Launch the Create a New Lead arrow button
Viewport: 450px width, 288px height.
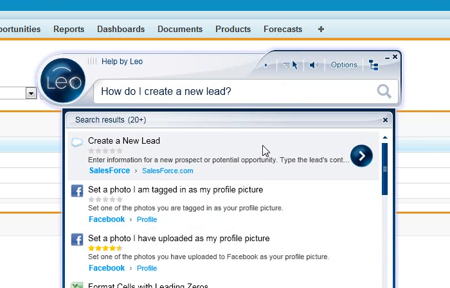click(361, 156)
